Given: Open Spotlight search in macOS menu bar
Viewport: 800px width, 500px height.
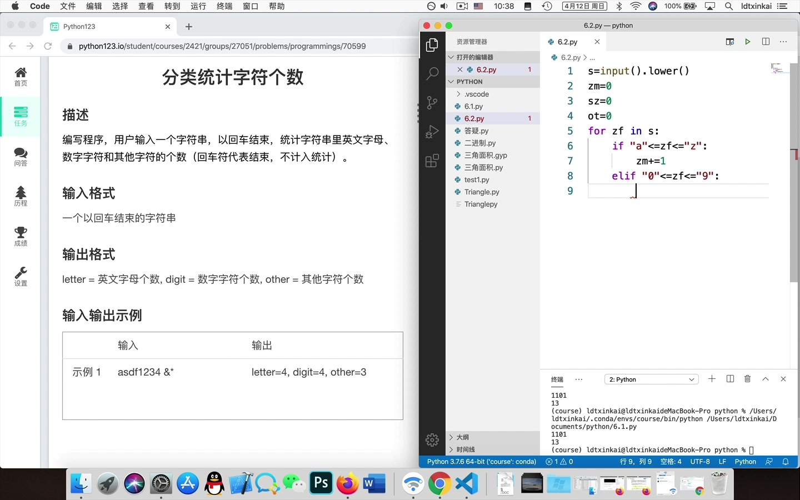Looking at the screenshot, I should pos(729,6).
